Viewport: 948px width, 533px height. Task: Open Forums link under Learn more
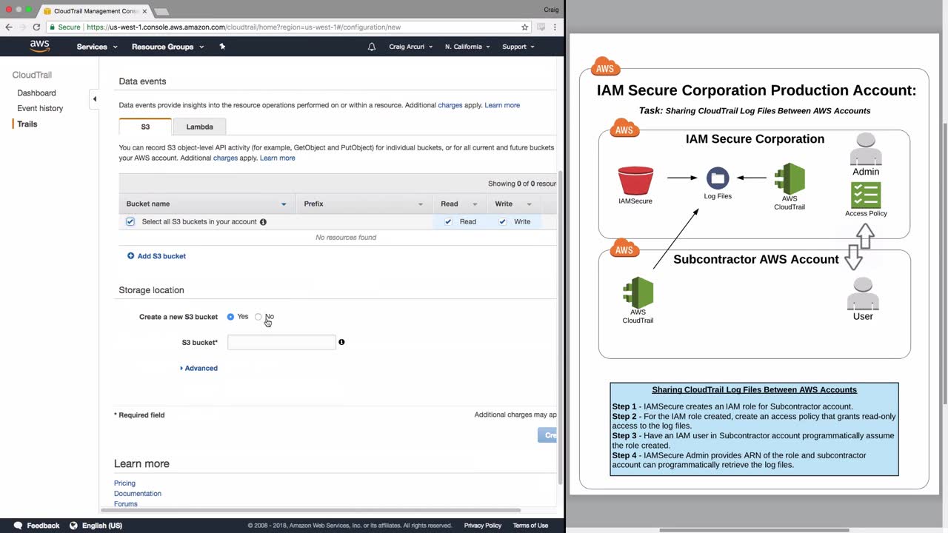point(126,504)
